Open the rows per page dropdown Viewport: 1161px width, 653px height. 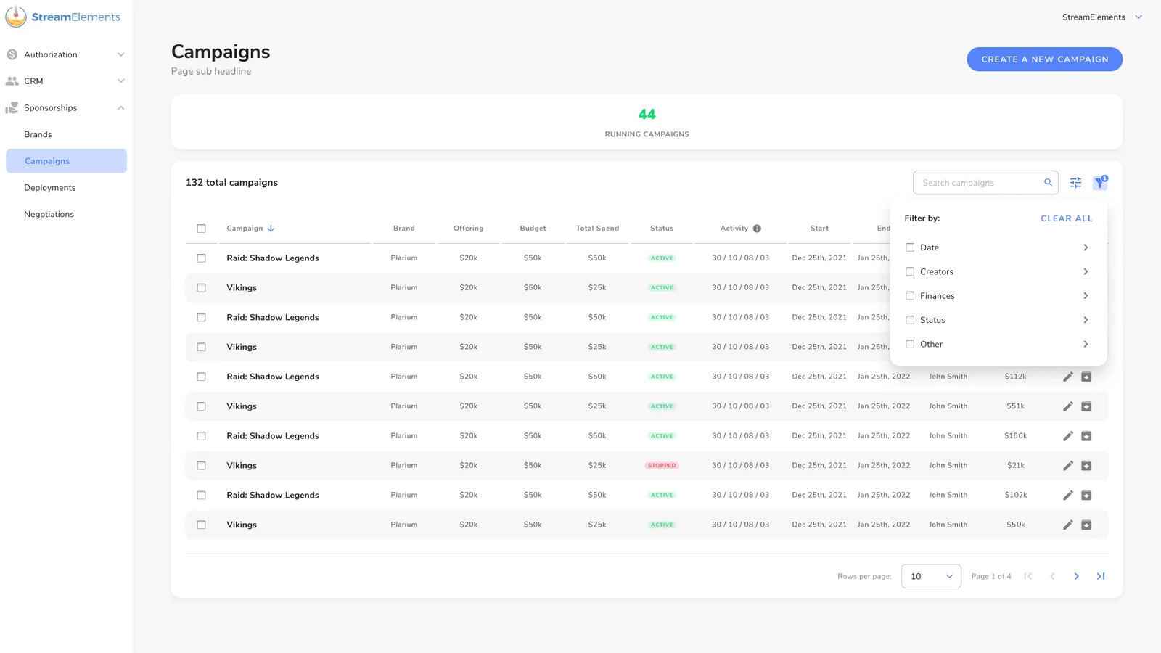(x=931, y=576)
